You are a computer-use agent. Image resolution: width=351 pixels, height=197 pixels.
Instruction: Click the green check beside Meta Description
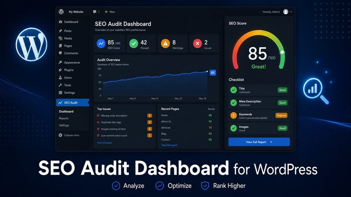pyautogui.click(x=234, y=103)
